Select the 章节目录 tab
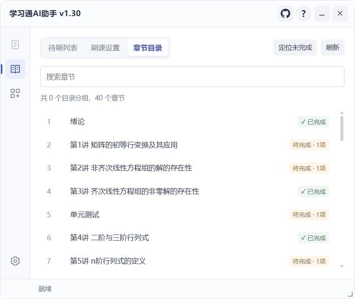Screen dimensions: 355x299 pos(148,48)
